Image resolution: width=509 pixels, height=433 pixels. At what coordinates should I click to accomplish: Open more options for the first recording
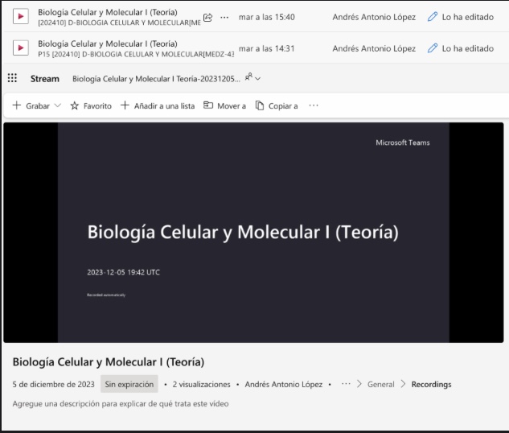click(224, 17)
